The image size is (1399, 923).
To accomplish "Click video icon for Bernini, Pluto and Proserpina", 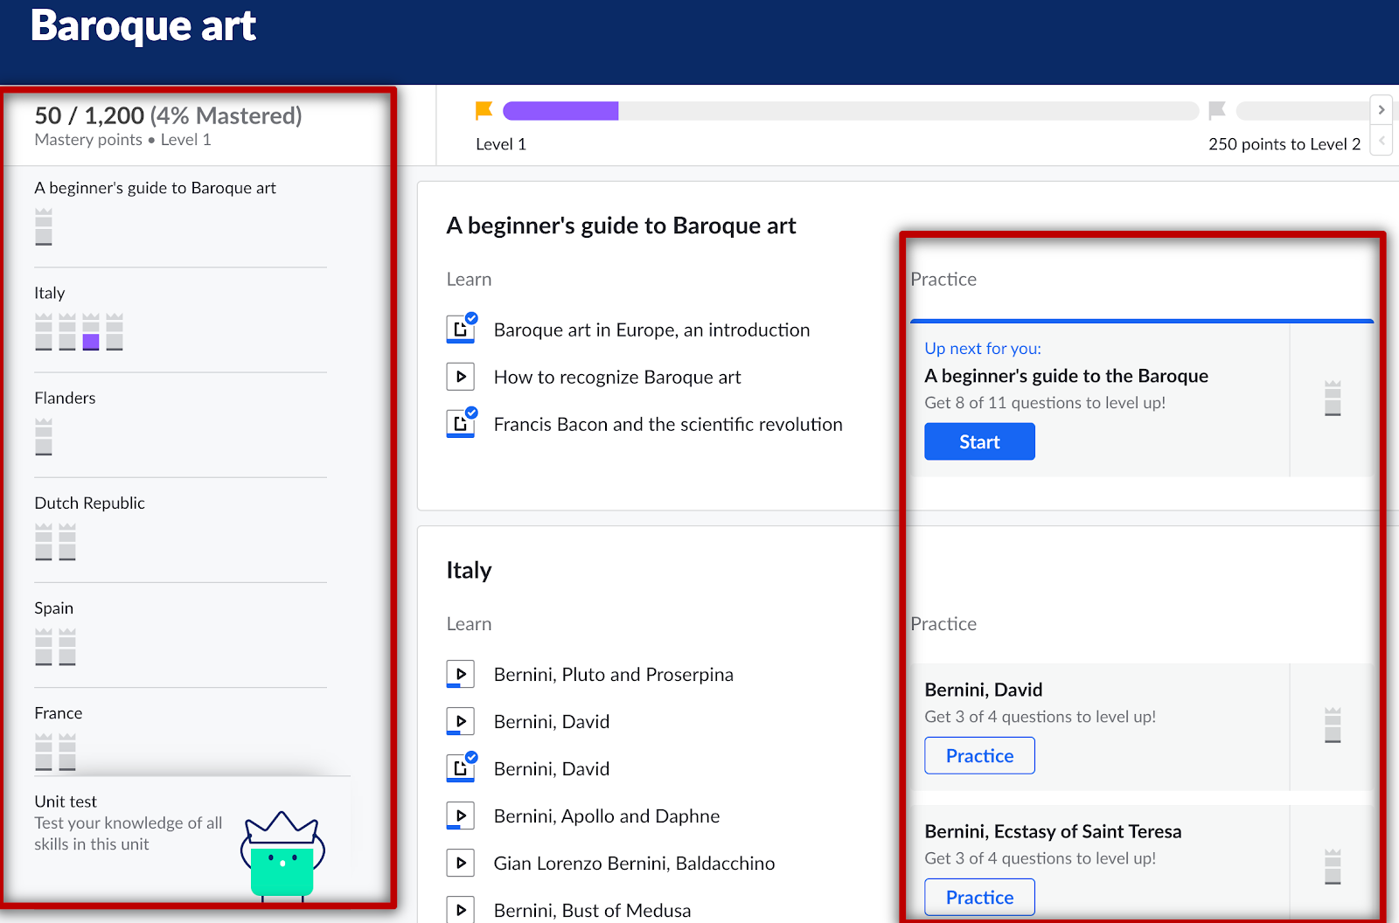I will pyautogui.click(x=461, y=674).
